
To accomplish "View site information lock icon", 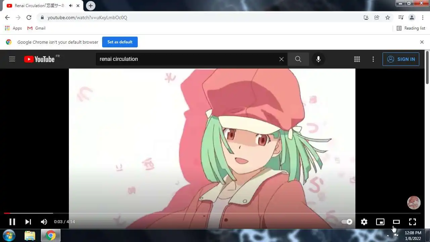I will (x=42, y=17).
